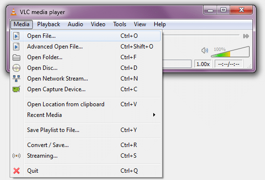Click the Open Capture Device card icon
Screen dimensions: 265x180
(x=16, y=89)
